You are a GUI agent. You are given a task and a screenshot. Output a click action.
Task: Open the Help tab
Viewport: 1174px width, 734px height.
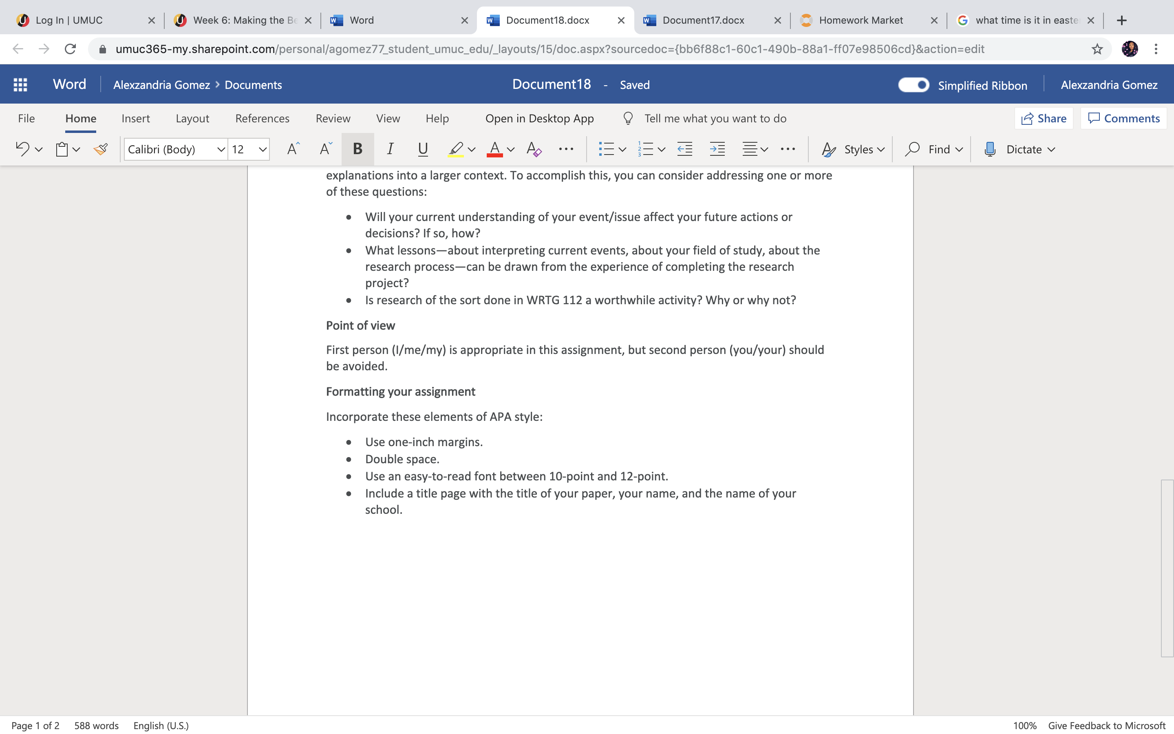(437, 118)
